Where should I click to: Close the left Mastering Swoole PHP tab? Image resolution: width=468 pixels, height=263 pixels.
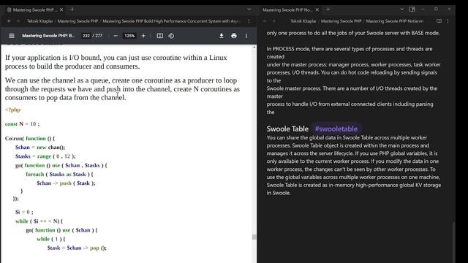point(61,9)
